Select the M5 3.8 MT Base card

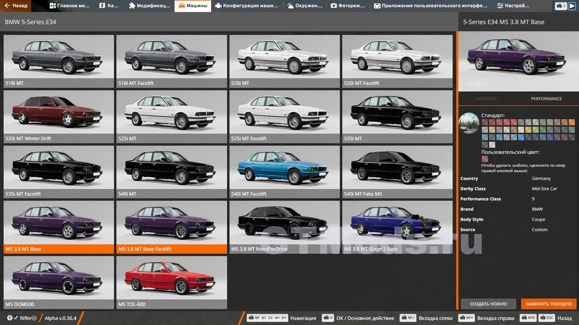tap(59, 227)
